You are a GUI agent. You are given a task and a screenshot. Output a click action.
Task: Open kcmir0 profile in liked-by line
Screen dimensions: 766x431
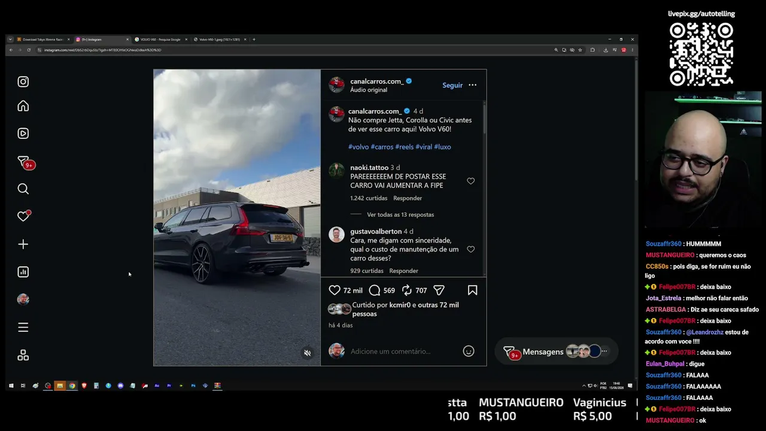[400, 305]
